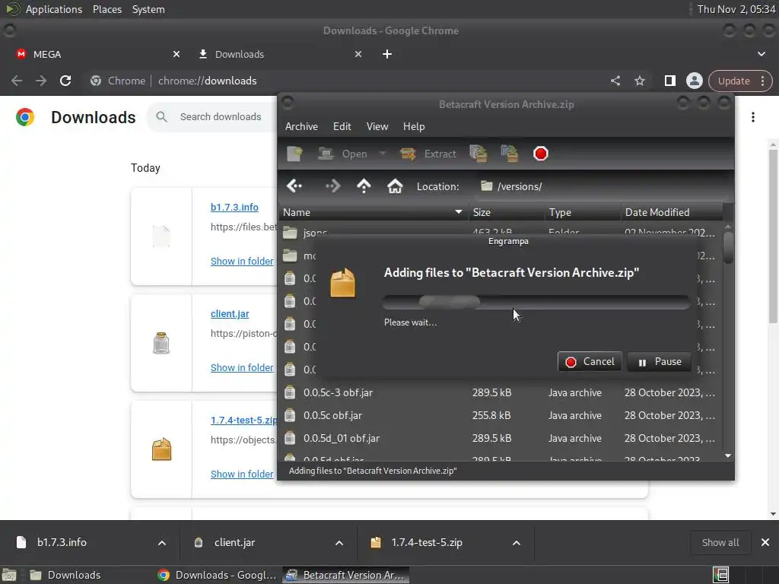Open the Places menu in top panel
Screen dimensions: 779x584
click(107, 9)
